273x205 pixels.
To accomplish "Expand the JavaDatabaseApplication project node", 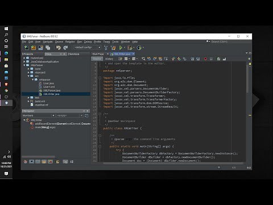I will (x=24, y=61).
